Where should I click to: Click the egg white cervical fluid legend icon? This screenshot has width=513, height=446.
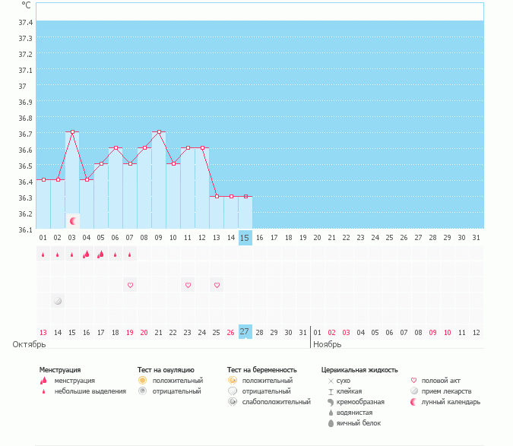click(331, 422)
